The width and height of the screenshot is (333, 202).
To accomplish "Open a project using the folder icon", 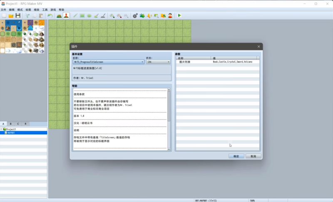I will pyautogui.click(x=11, y=15).
